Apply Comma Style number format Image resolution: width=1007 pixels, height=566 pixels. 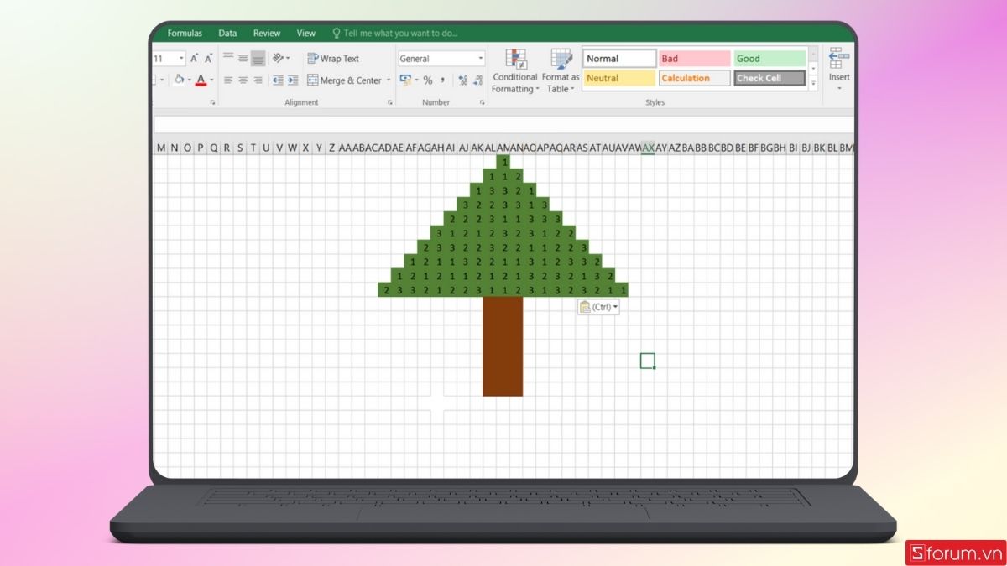(442, 80)
